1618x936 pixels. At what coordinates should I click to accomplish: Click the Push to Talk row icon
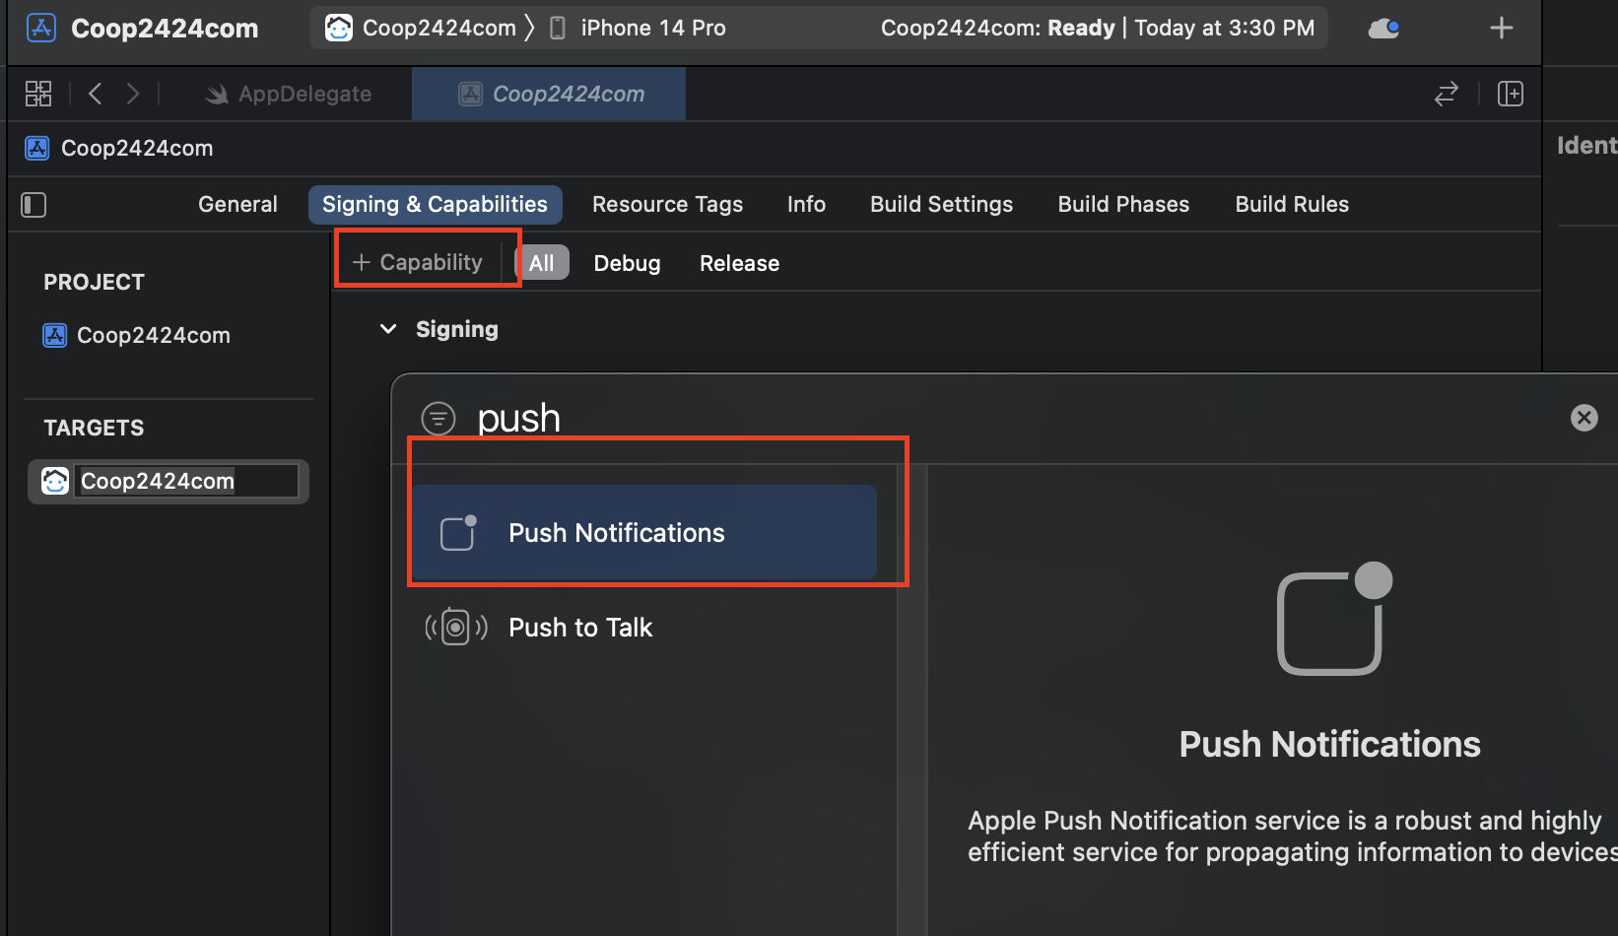tap(455, 627)
